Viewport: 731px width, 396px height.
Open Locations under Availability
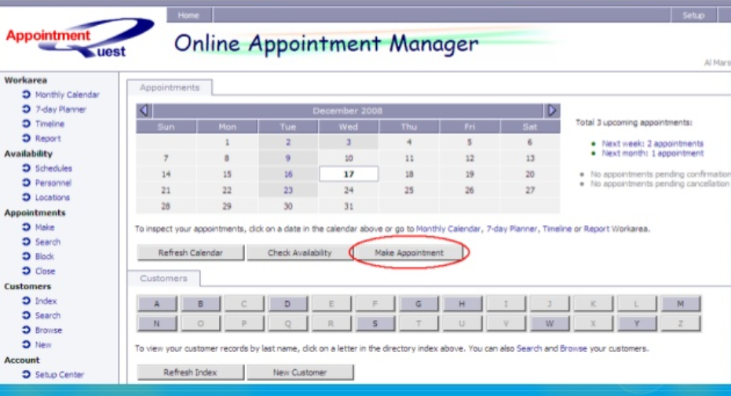click(x=53, y=198)
